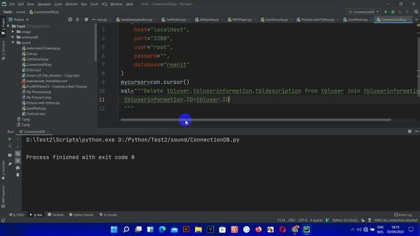Click the sound breadcrumb in navigation bar
This screenshot has width=420, height=236.
coord(20,12)
